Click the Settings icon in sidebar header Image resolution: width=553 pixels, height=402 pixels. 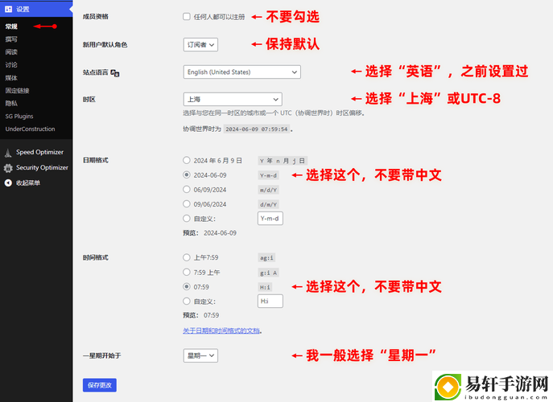click(x=9, y=9)
